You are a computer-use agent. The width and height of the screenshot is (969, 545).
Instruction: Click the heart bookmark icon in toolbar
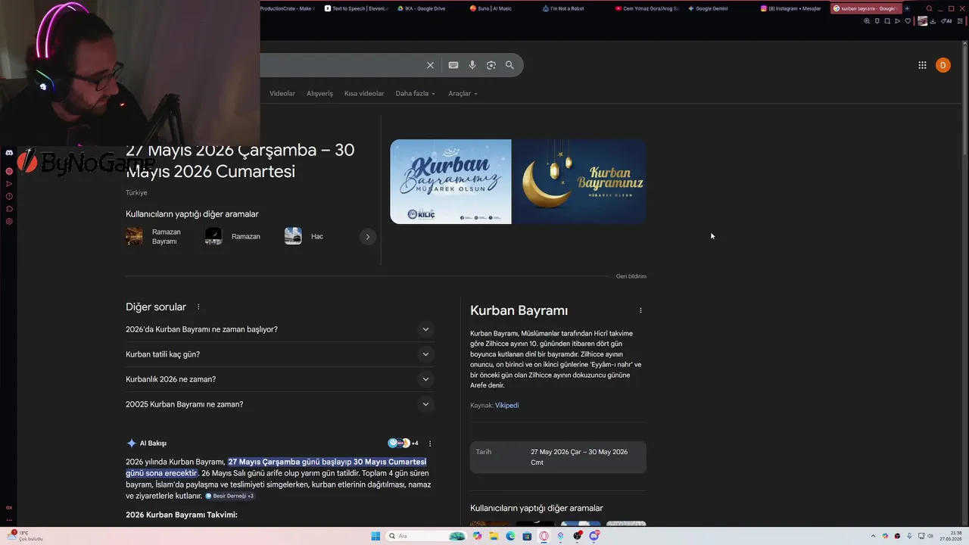(908, 21)
